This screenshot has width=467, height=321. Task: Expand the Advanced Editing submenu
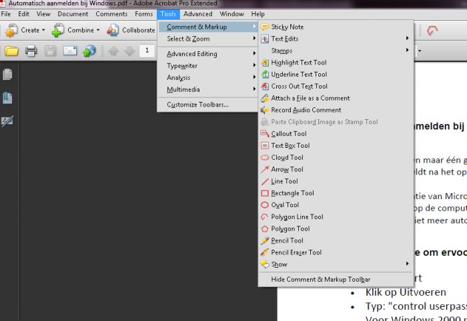coord(208,54)
